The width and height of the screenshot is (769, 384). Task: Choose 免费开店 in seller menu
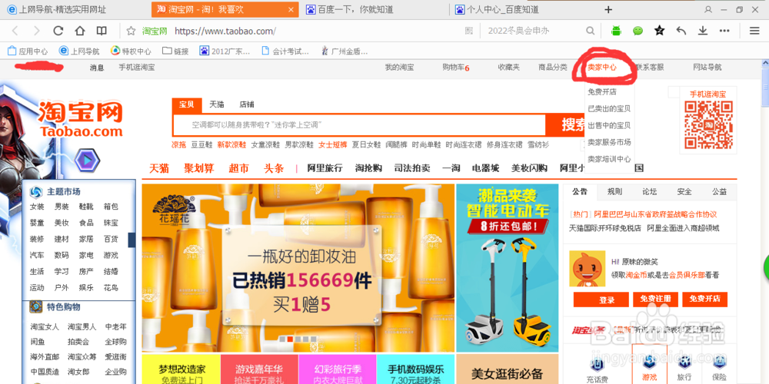tap(602, 91)
